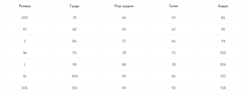Select the XL size cell
The width and height of the screenshot is (248, 96).
point(25,76)
